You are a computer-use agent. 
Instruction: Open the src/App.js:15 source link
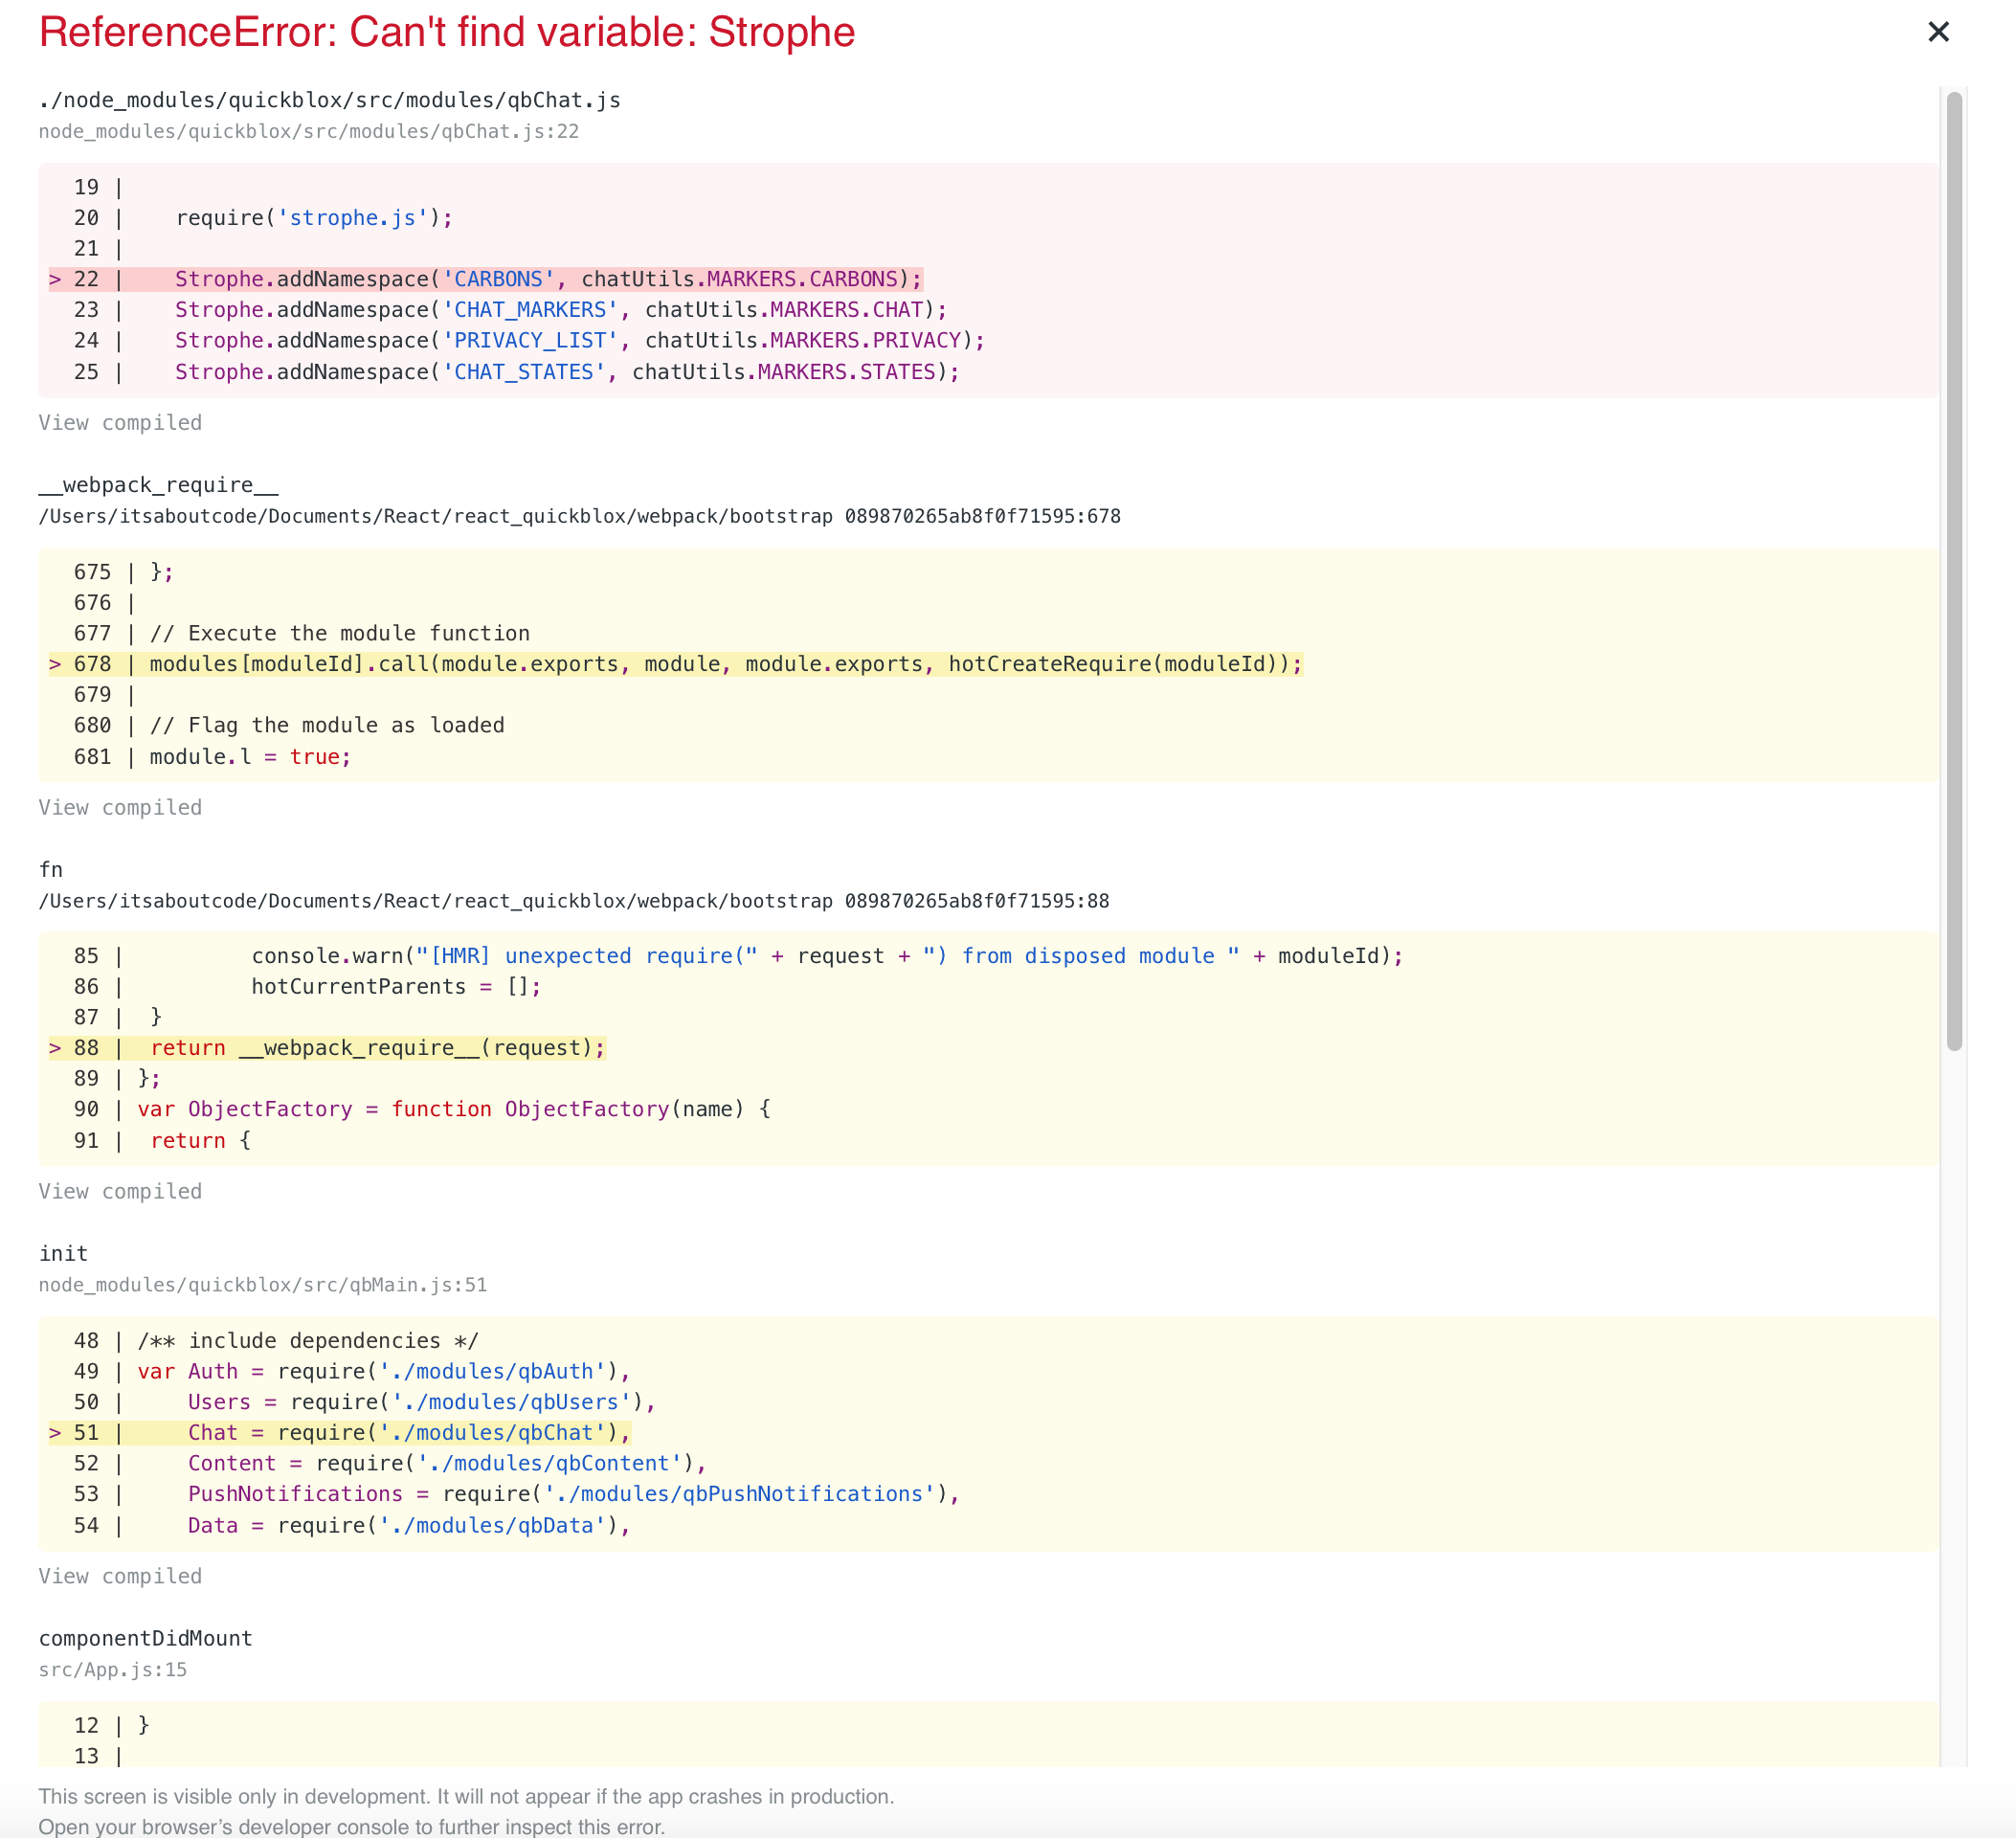tap(112, 1670)
